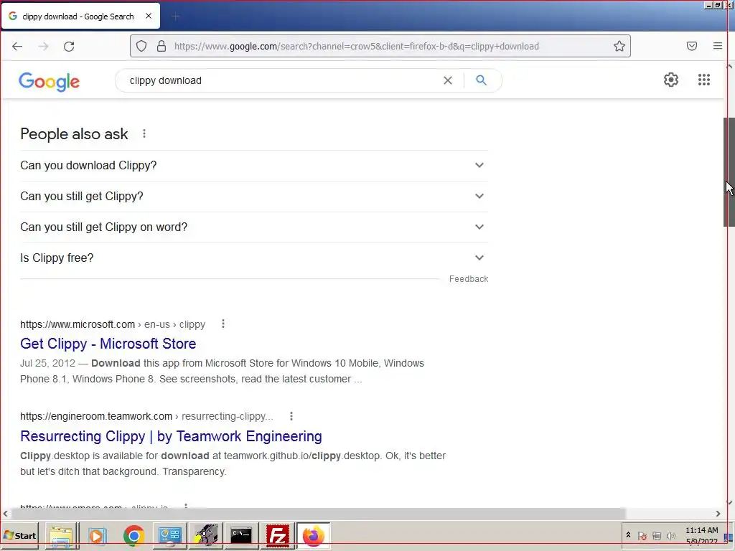The image size is (735, 551).
Task: Open Resurrecting Clippy by Teamwork Engineering
Action: coord(171,435)
